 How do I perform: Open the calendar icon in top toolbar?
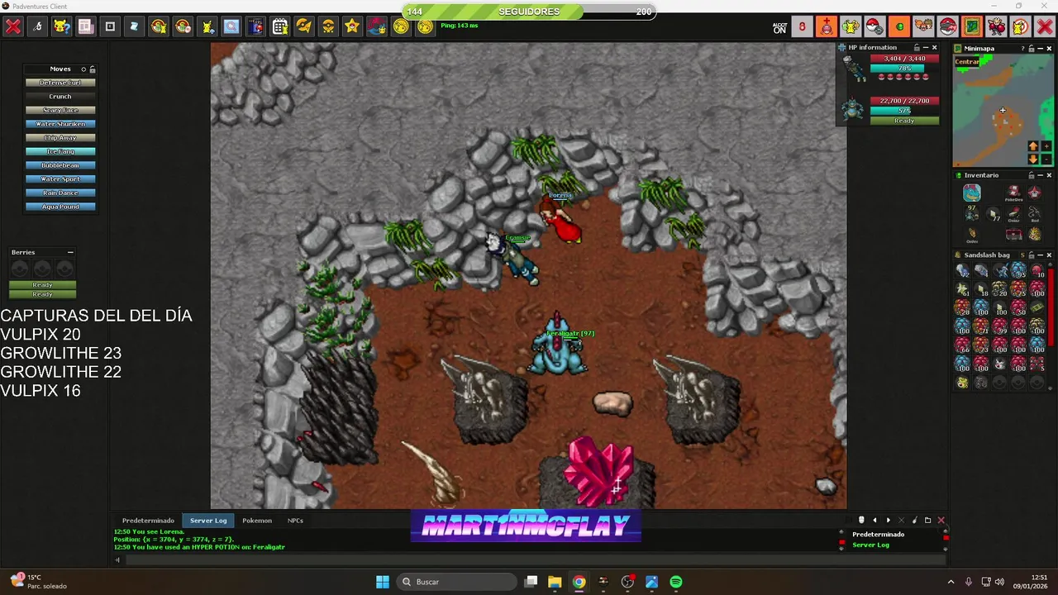(x=279, y=26)
